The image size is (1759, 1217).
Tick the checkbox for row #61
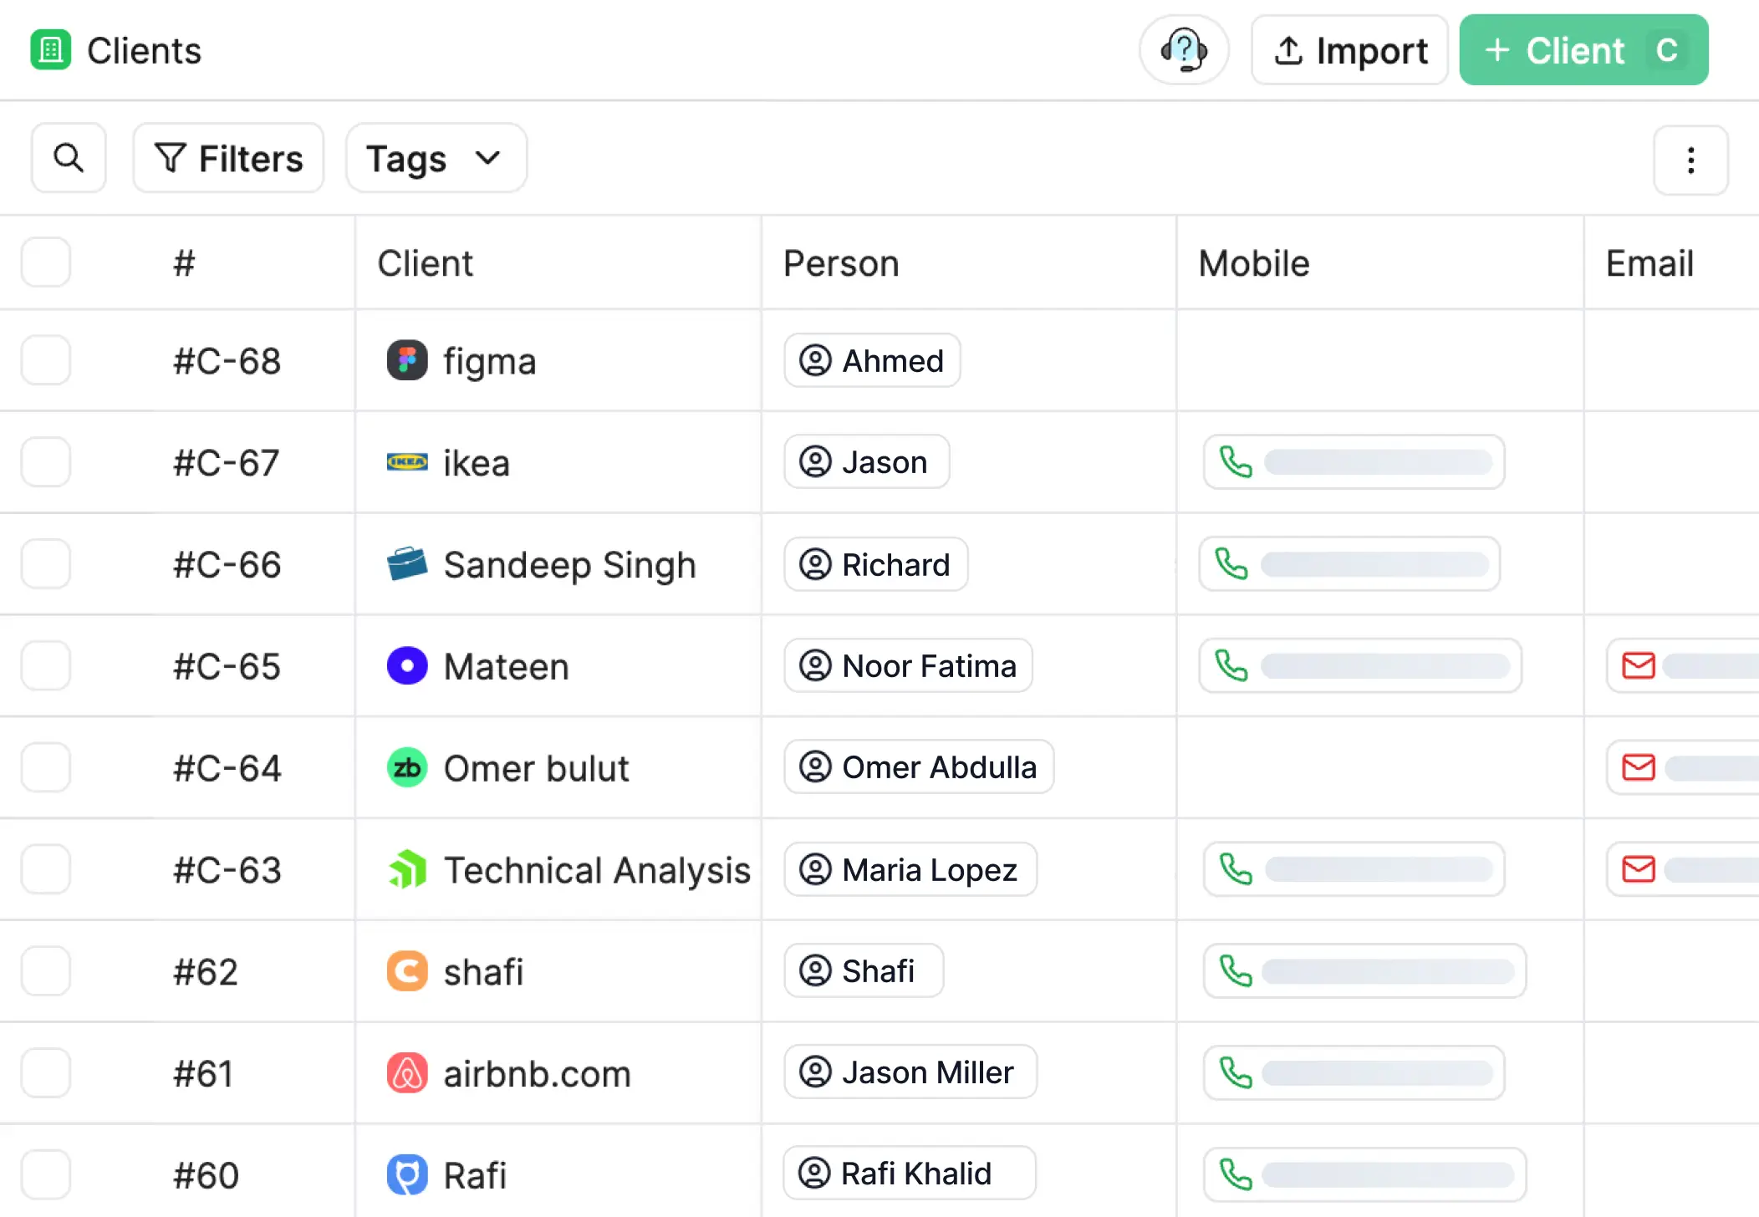(x=46, y=1073)
